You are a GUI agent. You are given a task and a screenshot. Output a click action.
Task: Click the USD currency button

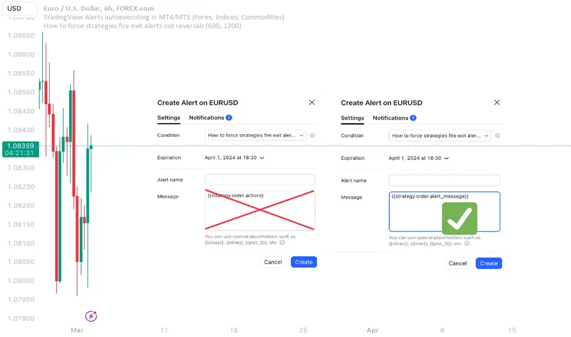tap(13, 8)
